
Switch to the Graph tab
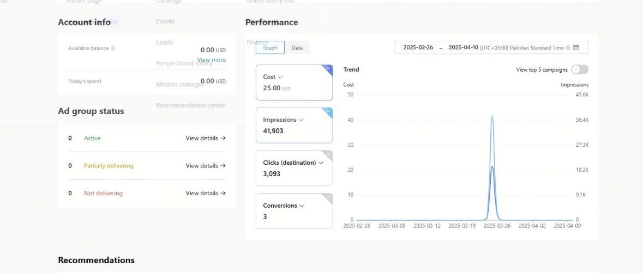click(x=270, y=48)
